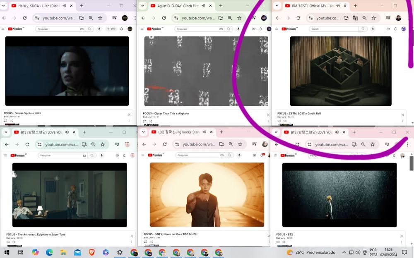Open media control icon in Halsey Lilith window toolbar
The width and height of the screenshot is (414, 258).
point(115,18)
